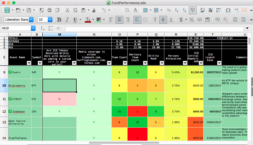This screenshot has height=145, width=253.
Task: Undo last action with Undo arrow
Action: pyautogui.click(x=104, y=10)
